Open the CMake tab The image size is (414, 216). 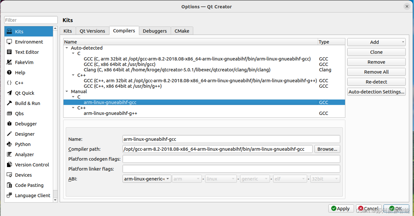click(x=182, y=31)
